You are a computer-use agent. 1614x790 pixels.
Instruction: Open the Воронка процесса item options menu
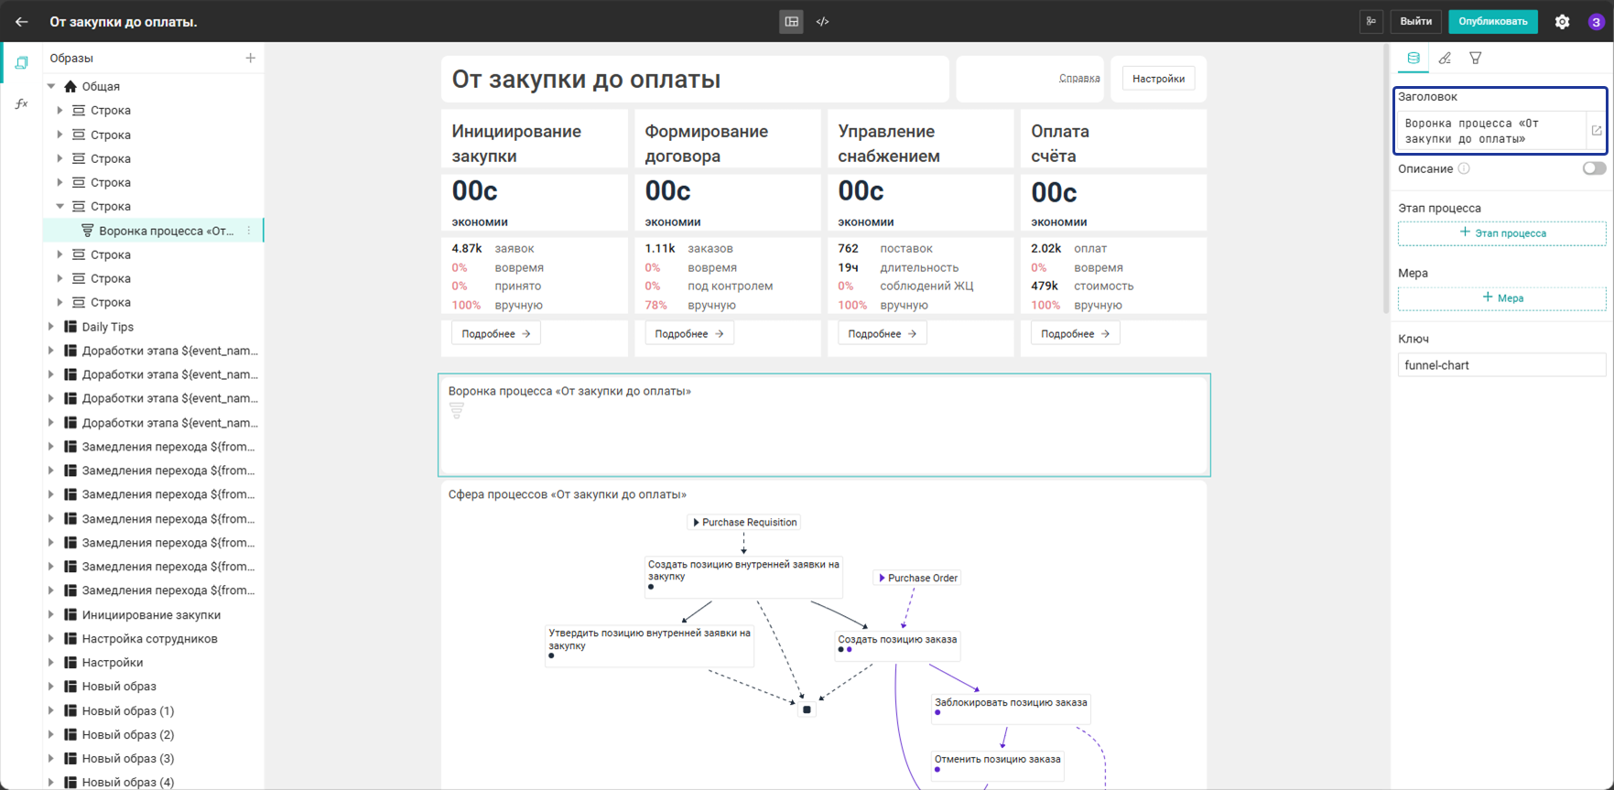click(x=249, y=231)
